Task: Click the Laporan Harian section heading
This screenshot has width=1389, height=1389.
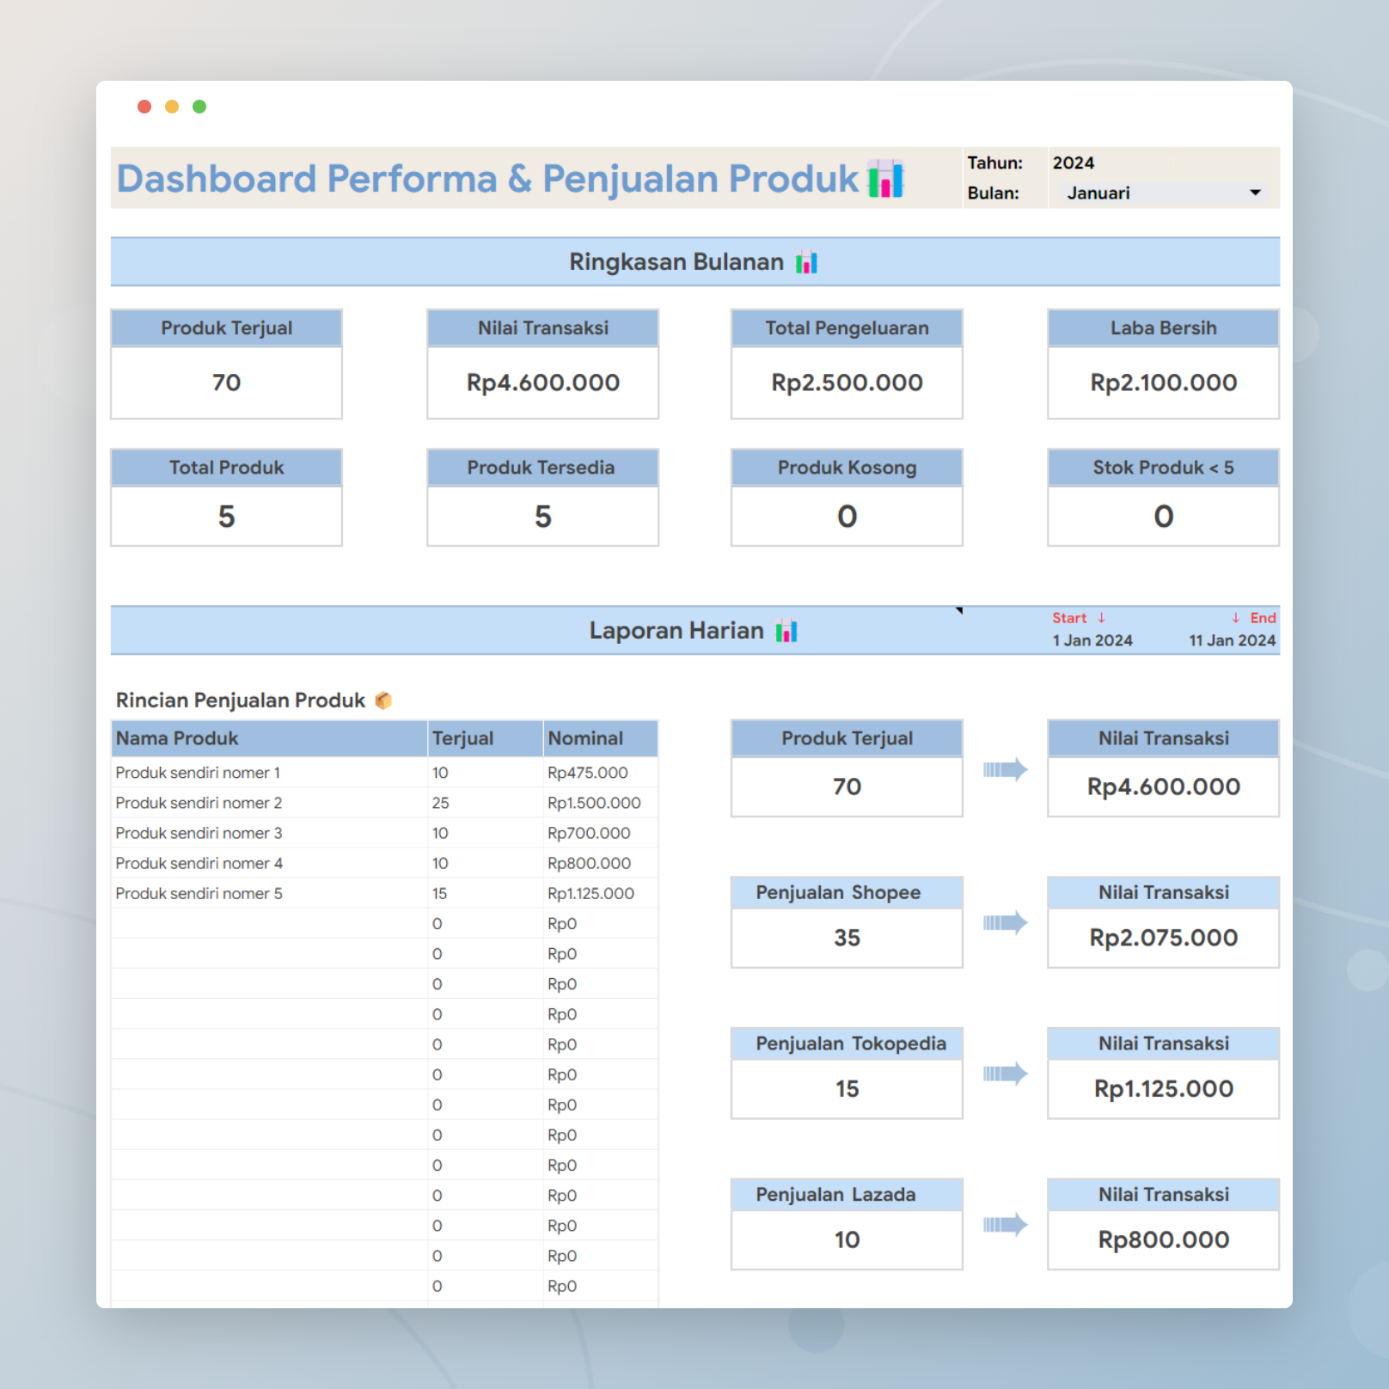Action: tap(676, 631)
